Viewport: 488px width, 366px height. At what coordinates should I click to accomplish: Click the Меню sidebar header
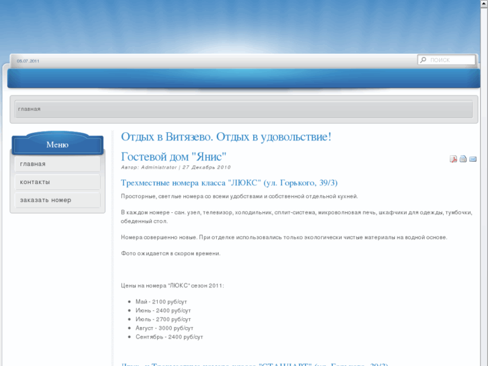pos(57,144)
